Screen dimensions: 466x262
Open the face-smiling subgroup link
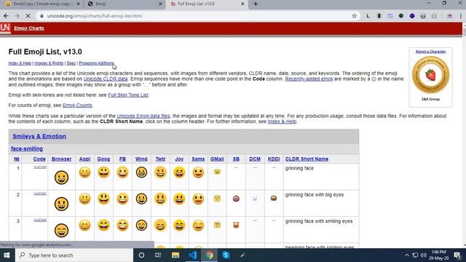pos(27,148)
